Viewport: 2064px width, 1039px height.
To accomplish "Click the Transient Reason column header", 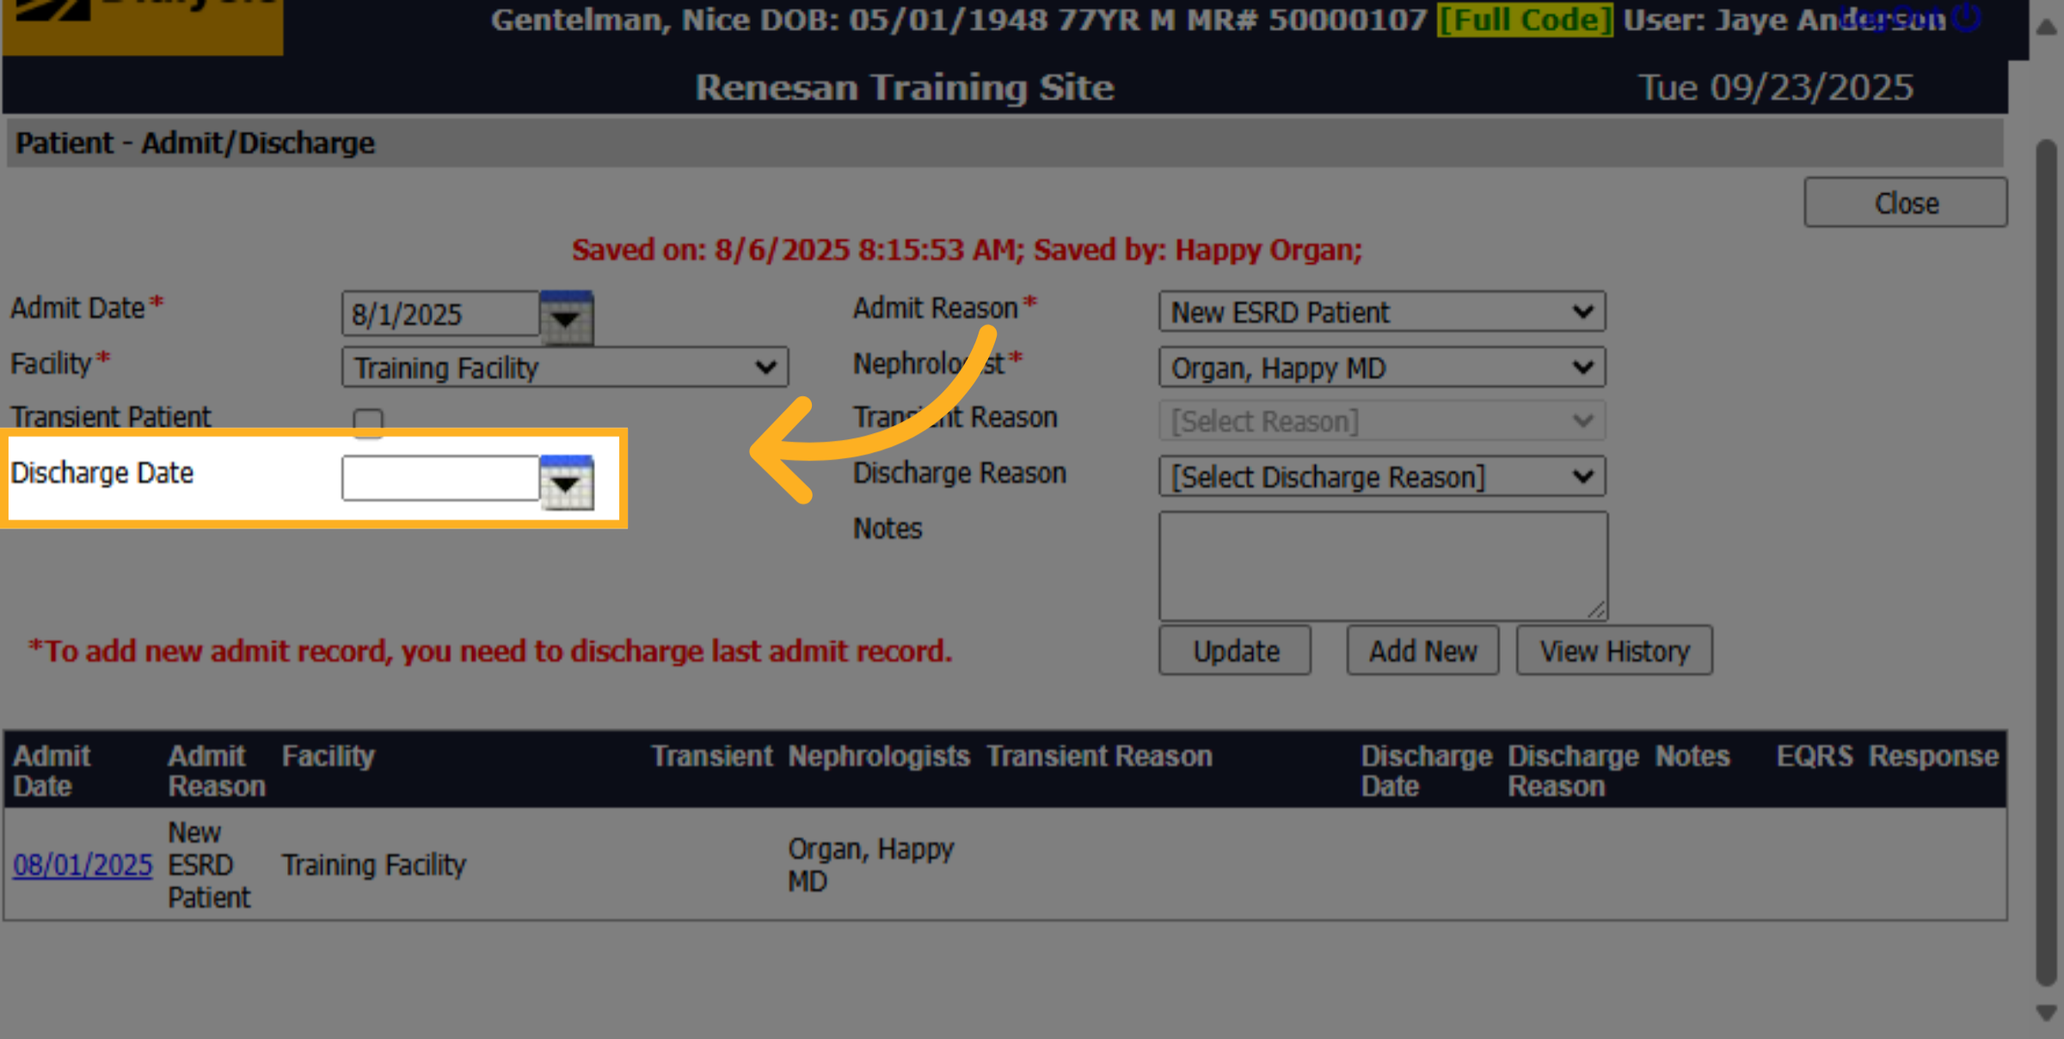I will 1099,755.
